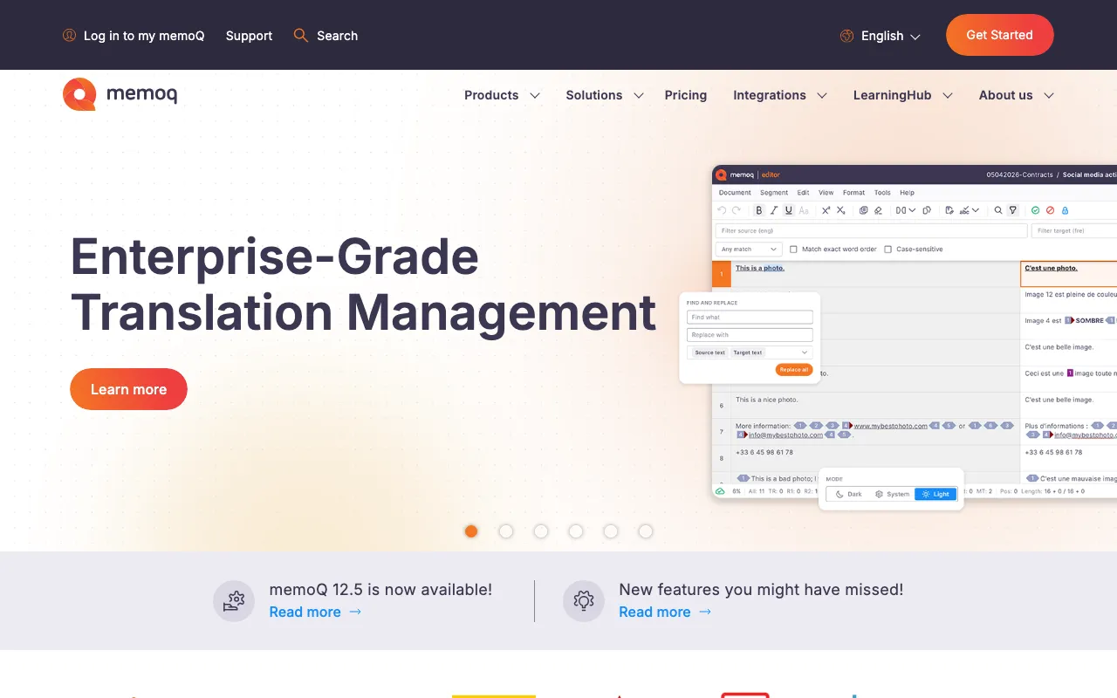
Task: Expand the Find and Replace scope chevron
Action: (x=804, y=352)
